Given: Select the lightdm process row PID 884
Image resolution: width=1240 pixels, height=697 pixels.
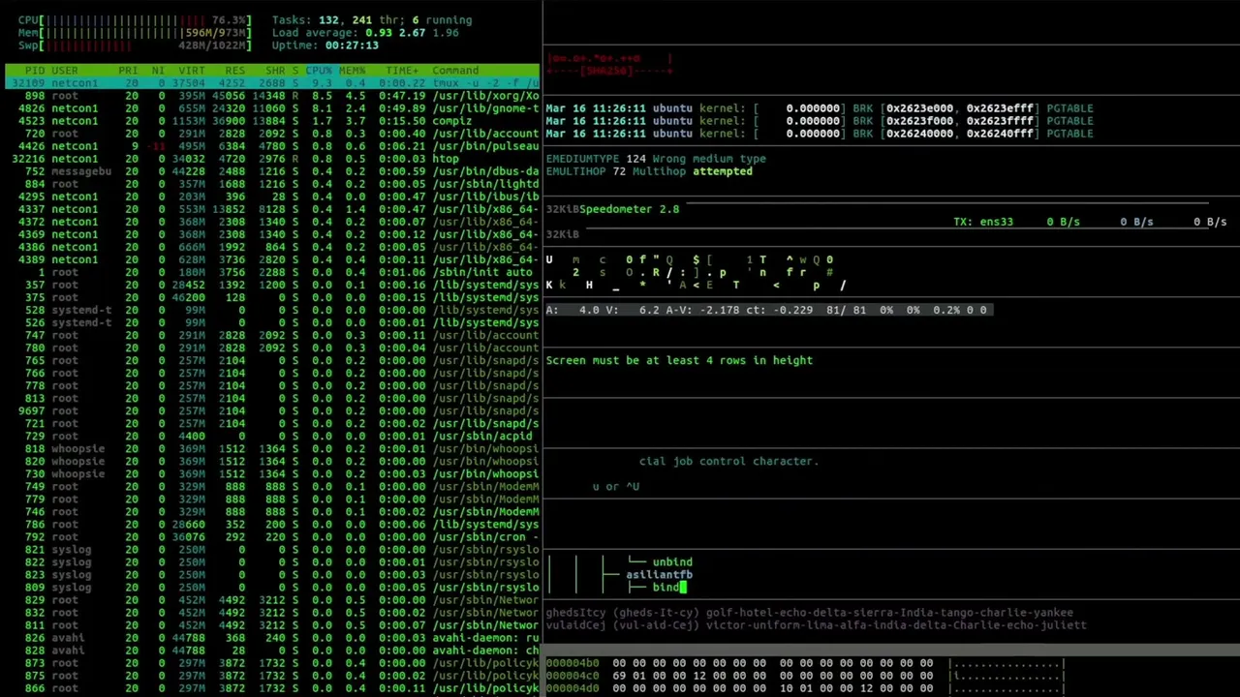Looking at the screenshot, I should coord(272,184).
